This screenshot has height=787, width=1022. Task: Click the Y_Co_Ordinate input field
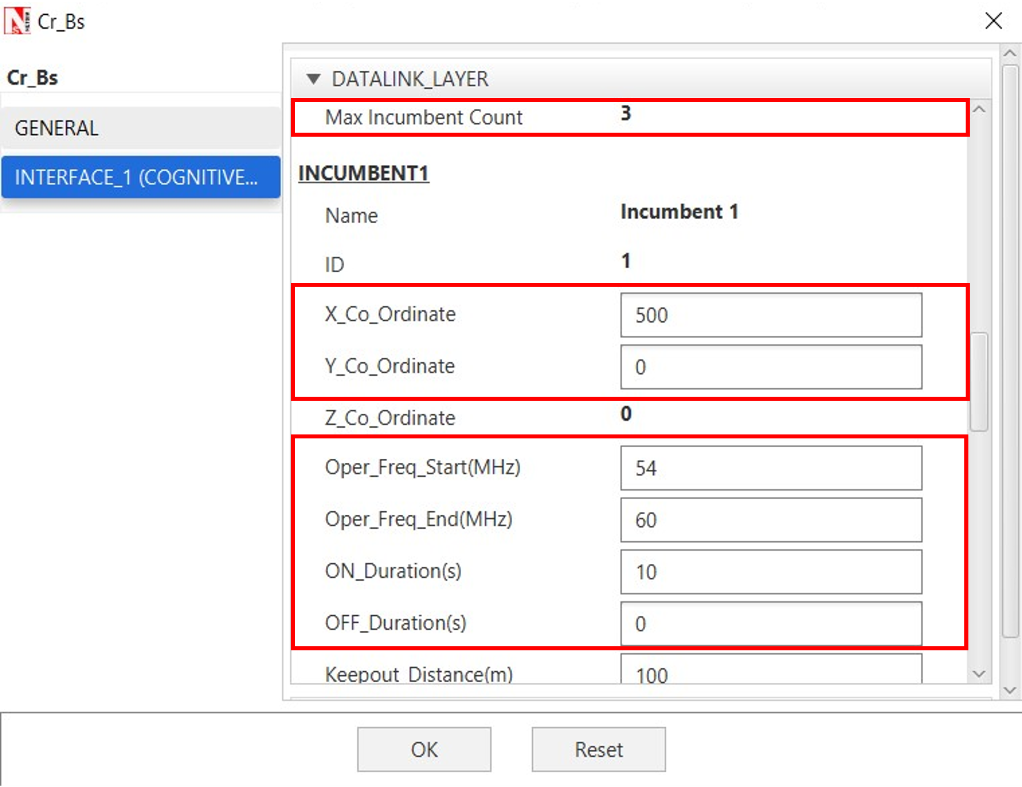click(771, 367)
